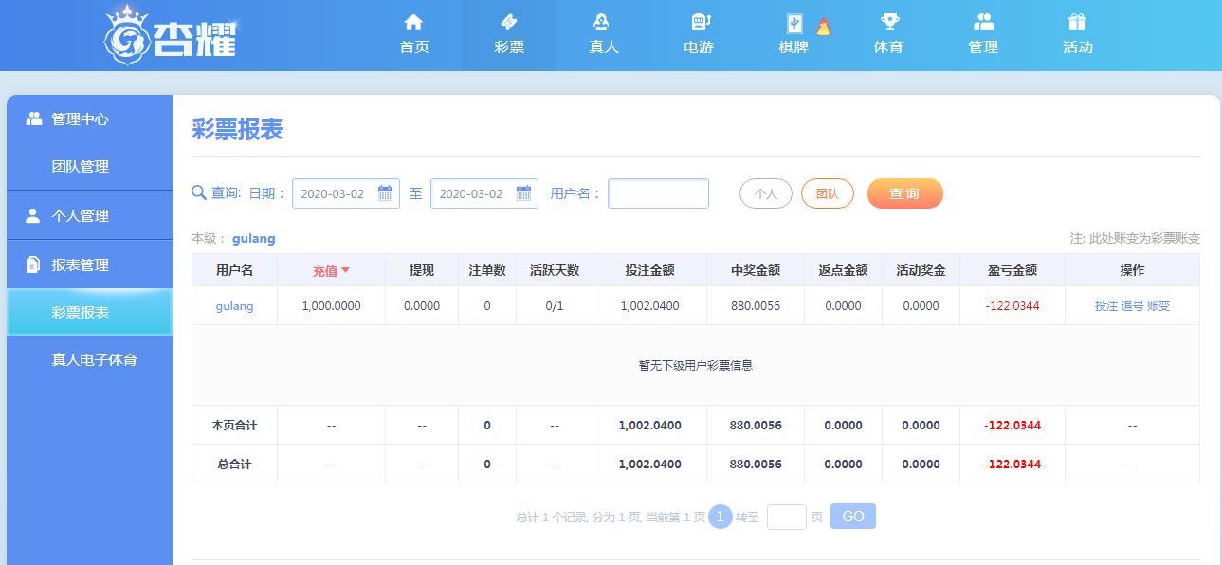
Task: Open 投注 for user gulang
Action: coord(1106,305)
